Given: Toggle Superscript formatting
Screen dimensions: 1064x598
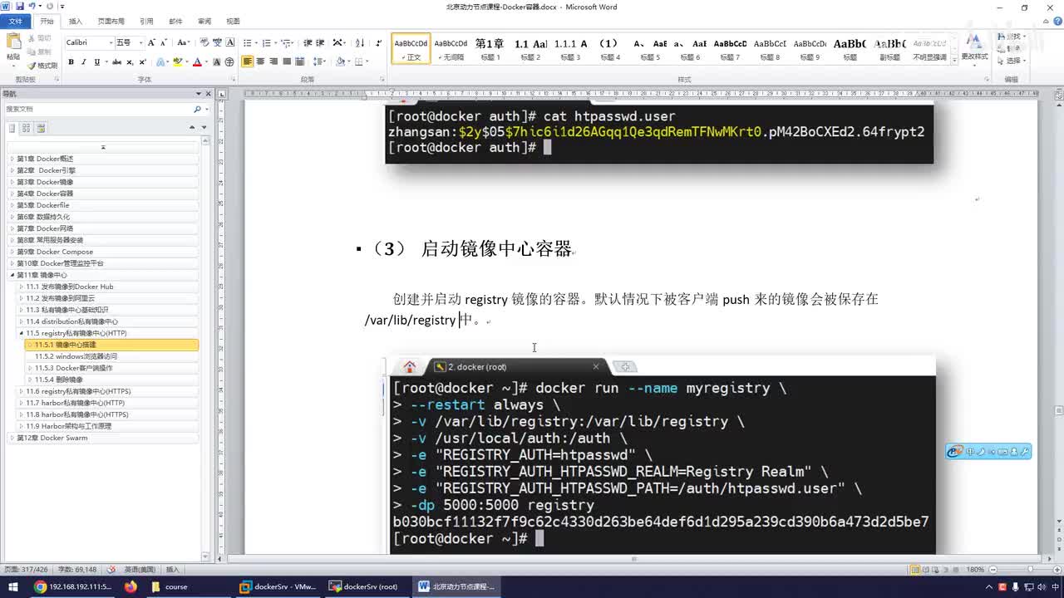Looking at the screenshot, I should [143, 62].
